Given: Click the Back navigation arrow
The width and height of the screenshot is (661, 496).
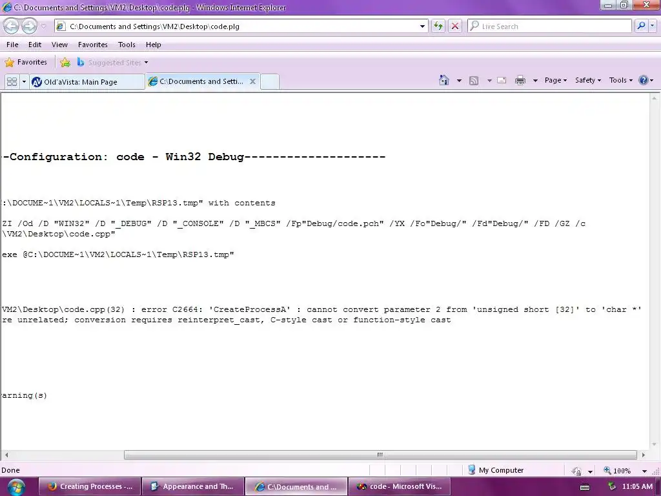Looking at the screenshot, I should click(x=12, y=26).
